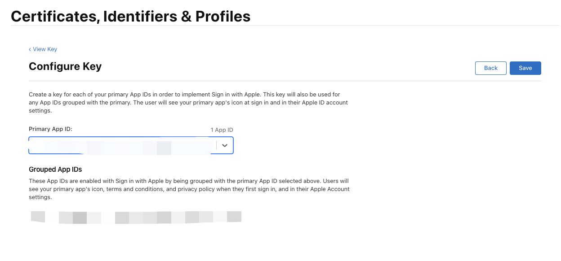
Task: Click the 1 App ID count label
Action: (x=222, y=130)
